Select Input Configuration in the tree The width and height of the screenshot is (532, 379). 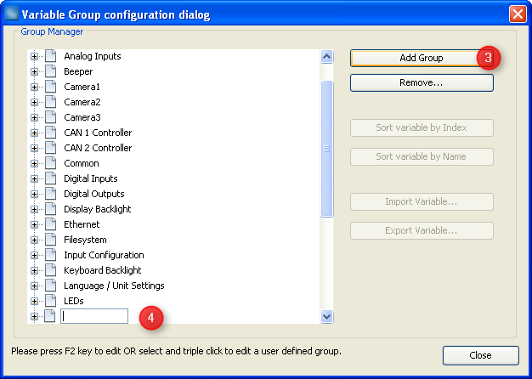(x=104, y=255)
